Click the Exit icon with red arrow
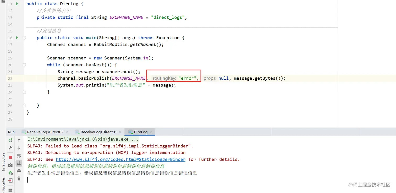 pos(10,180)
